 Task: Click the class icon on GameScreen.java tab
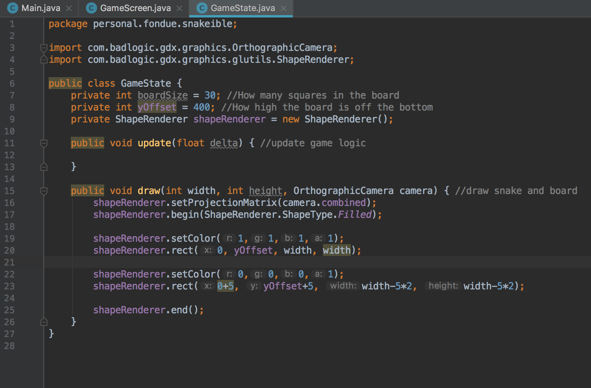click(x=91, y=8)
